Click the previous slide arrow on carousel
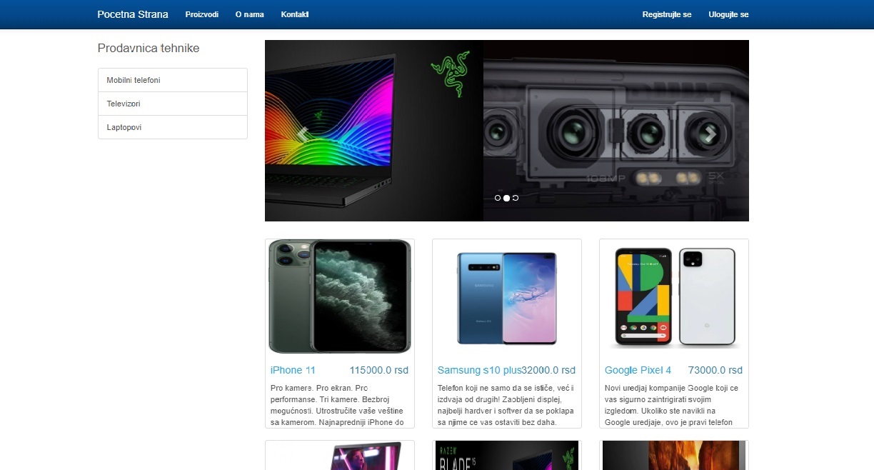This screenshot has width=874, height=470. [x=302, y=134]
